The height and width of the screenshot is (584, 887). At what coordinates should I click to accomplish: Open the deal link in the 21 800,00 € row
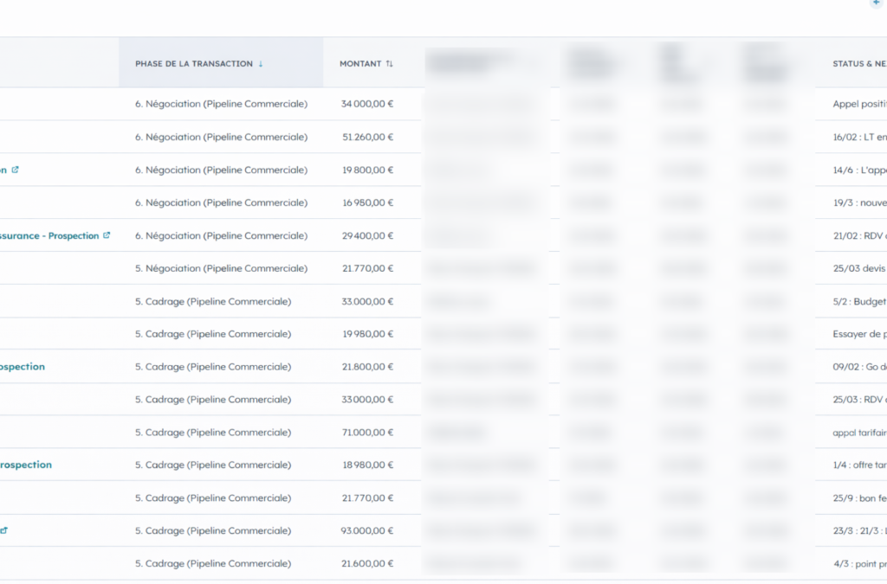pos(22,367)
